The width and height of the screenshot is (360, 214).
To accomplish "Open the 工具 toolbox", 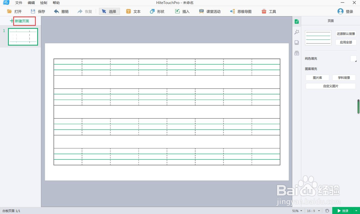I will pos(269,12).
